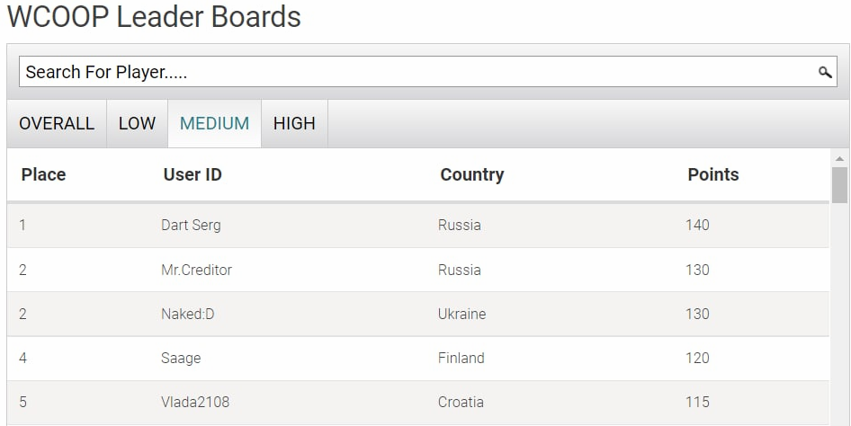Click Finland in the Country column
Screen dimensions: 851x426
coord(461,358)
